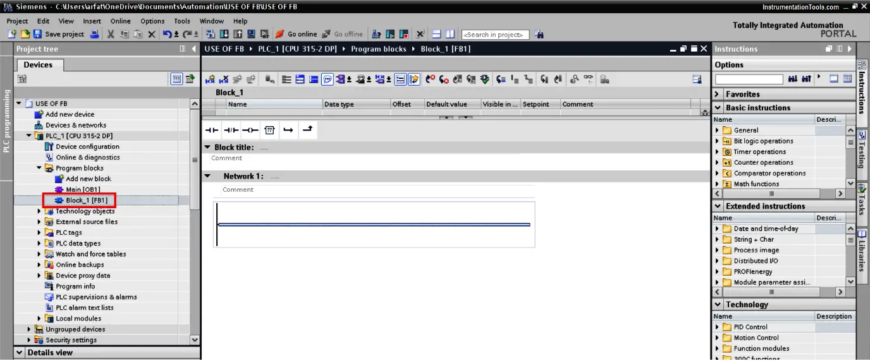Click the Download to device icon

click(224, 34)
